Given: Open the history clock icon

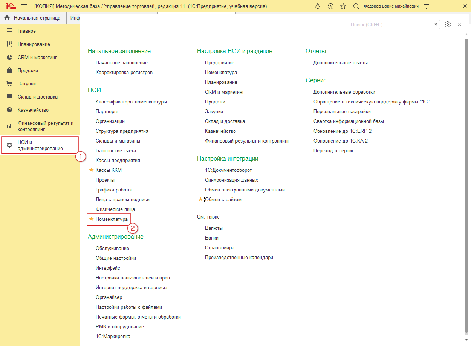Looking at the screenshot, I should (330, 6).
